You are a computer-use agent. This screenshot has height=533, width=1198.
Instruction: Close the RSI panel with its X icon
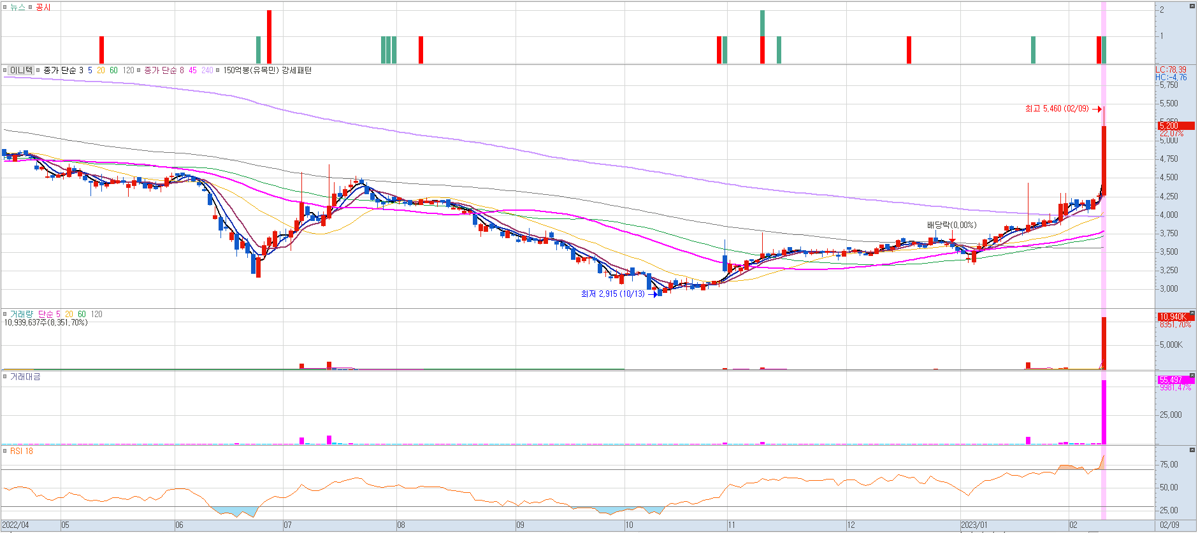pyautogui.click(x=1192, y=450)
